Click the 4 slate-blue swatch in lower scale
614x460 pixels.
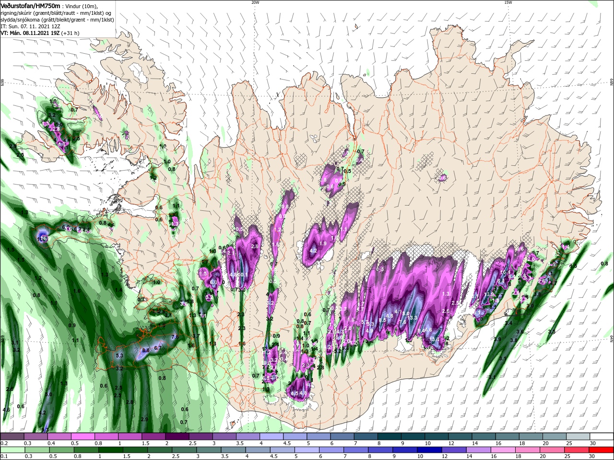258,450
